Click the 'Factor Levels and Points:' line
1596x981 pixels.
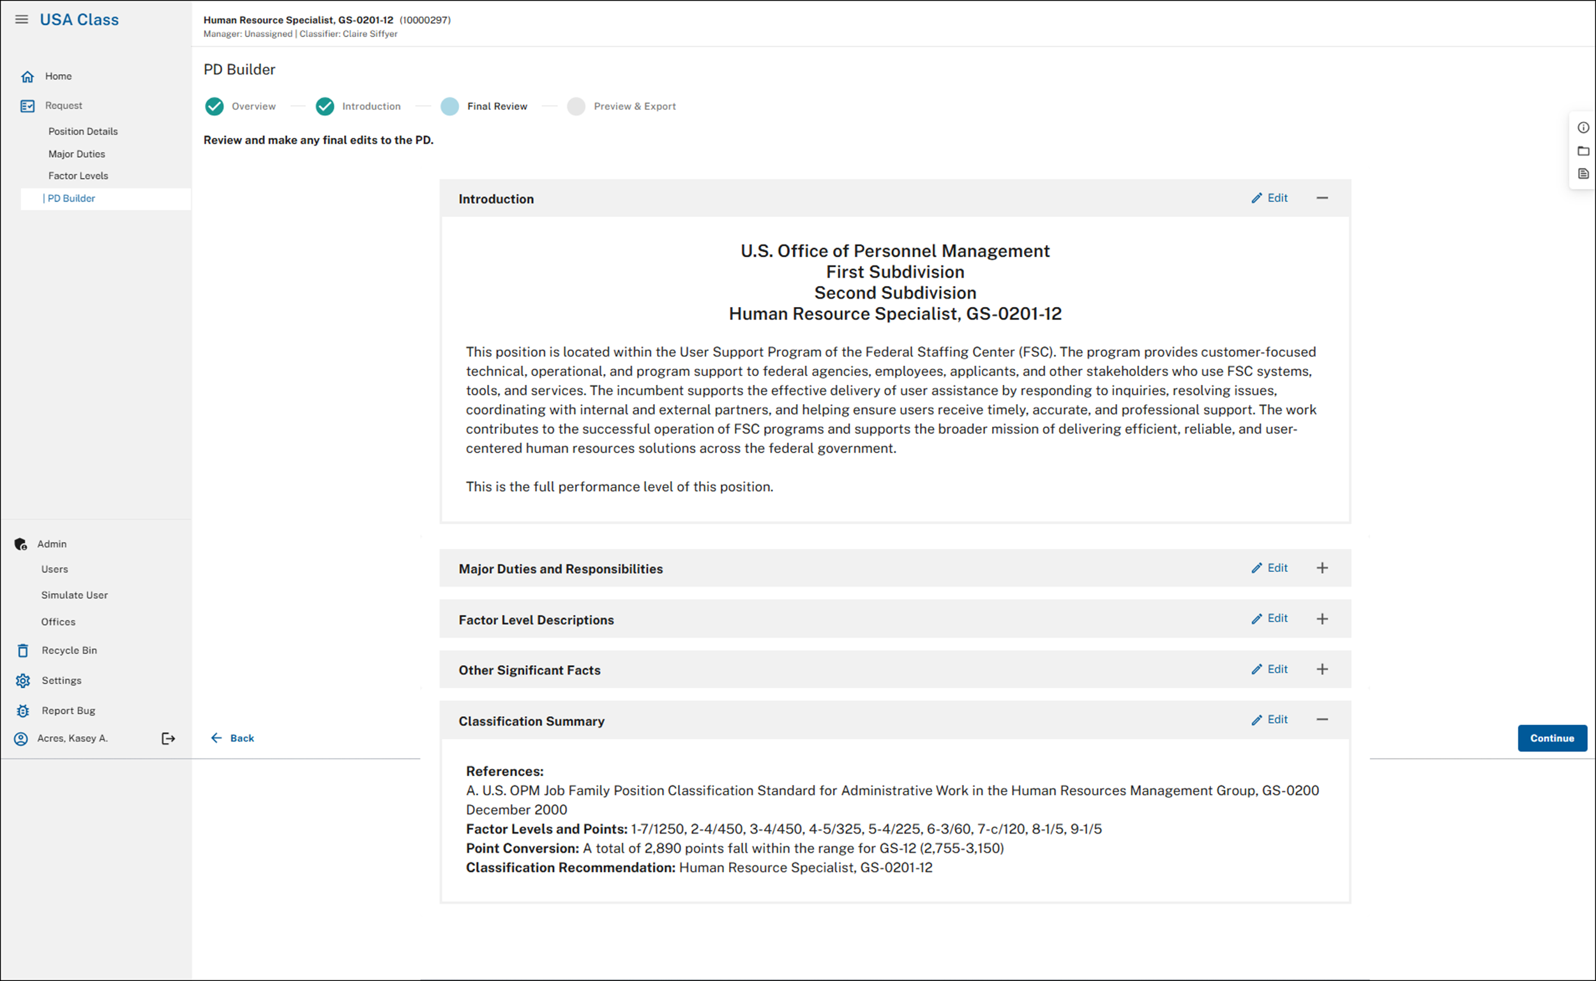pos(784,829)
